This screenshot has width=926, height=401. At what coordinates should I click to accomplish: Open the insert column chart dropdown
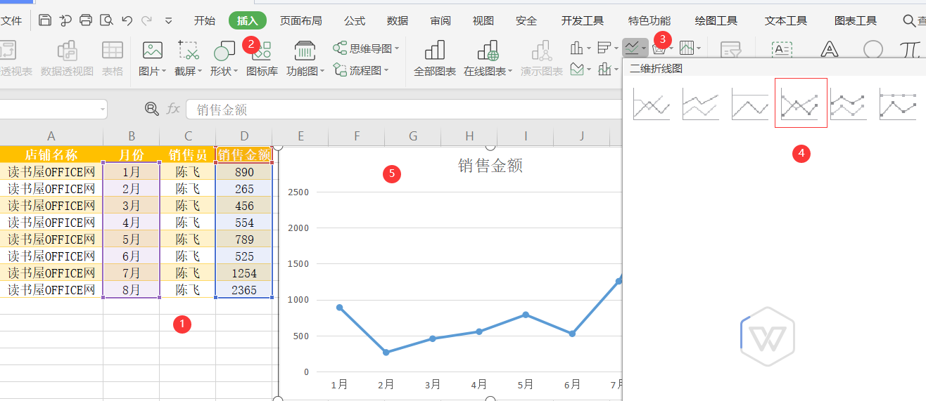[588, 48]
